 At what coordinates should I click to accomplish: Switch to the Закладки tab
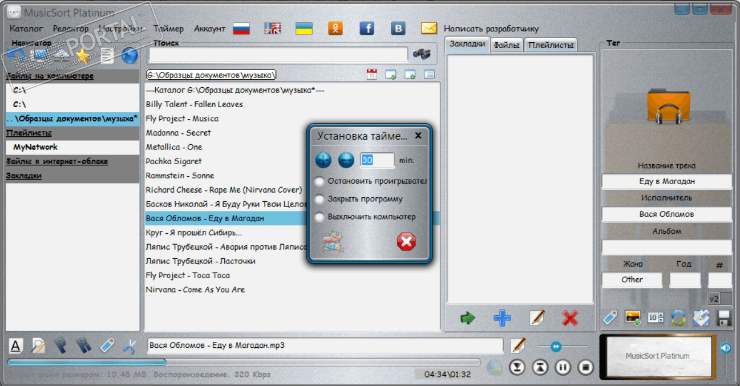(467, 44)
